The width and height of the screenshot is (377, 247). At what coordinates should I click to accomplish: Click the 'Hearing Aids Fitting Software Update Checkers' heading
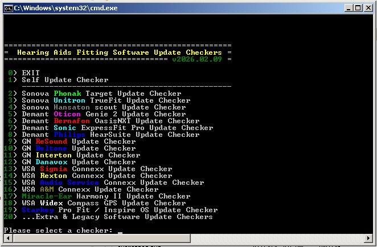pos(120,52)
